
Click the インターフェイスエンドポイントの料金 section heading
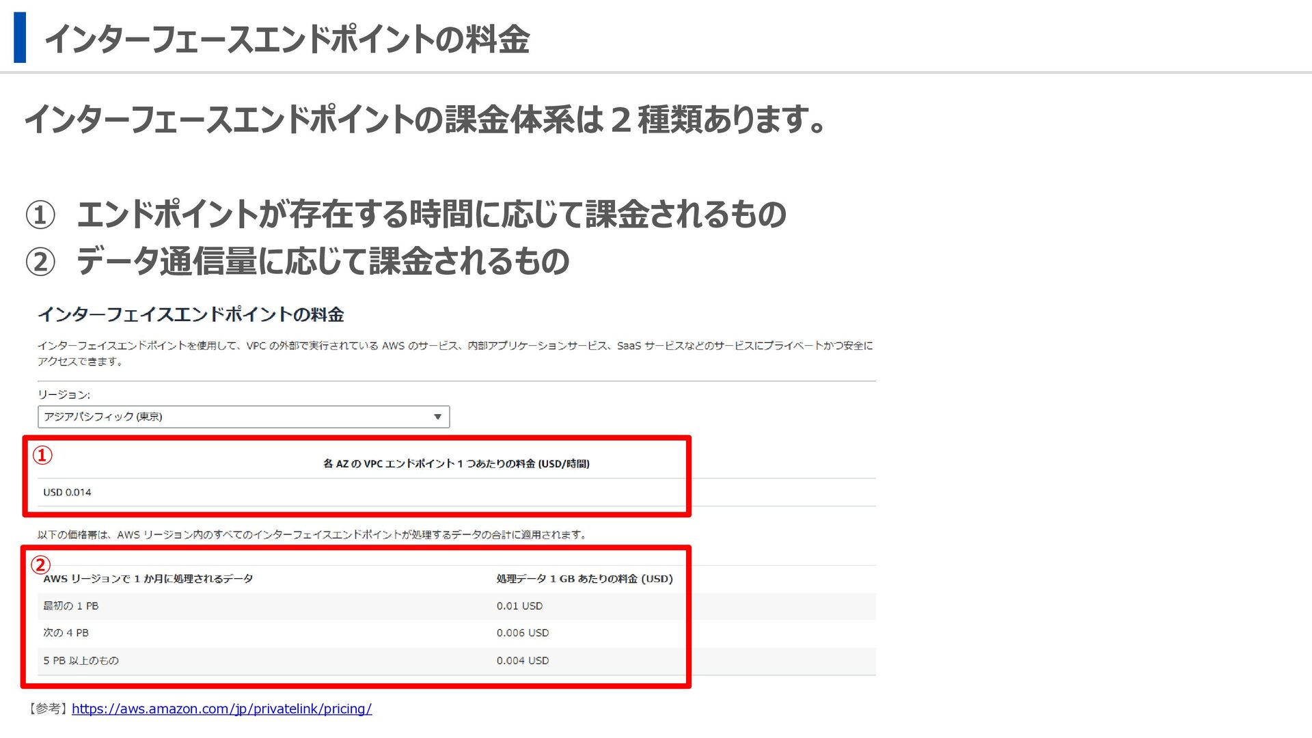(191, 314)
